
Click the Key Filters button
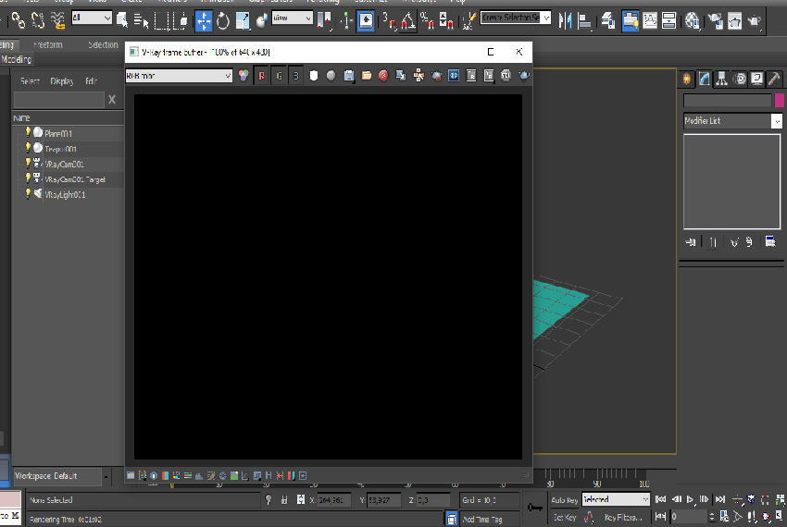point(623,517)
